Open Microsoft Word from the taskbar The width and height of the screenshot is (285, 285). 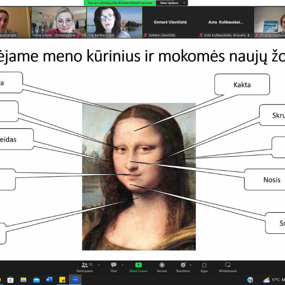point(49,280)
